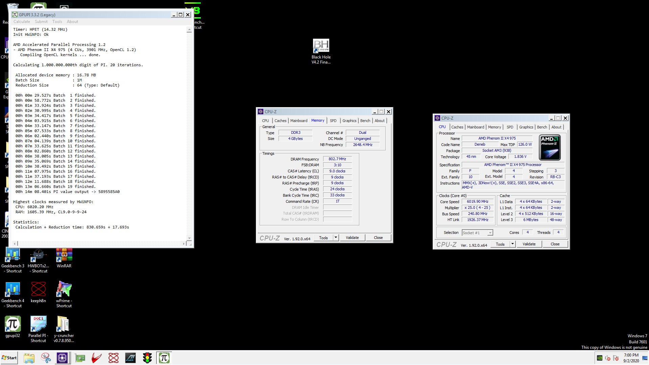Viewport: 649px width, 365px height.
Task: Click Close button in right CPU-Z window
Action: 555,244
